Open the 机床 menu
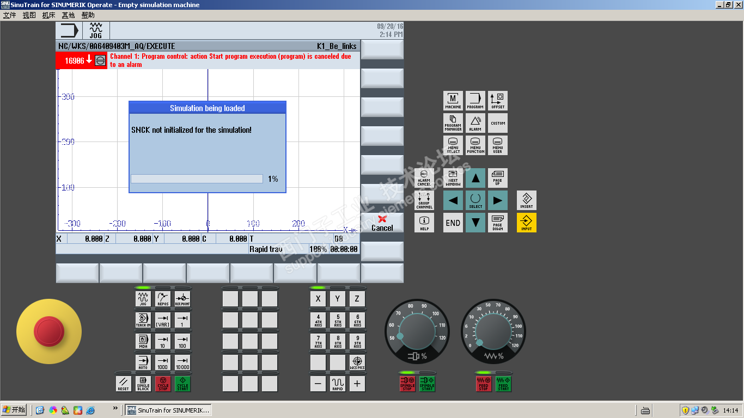This screenshot has height=418, width=744. (x=48, y=15)
